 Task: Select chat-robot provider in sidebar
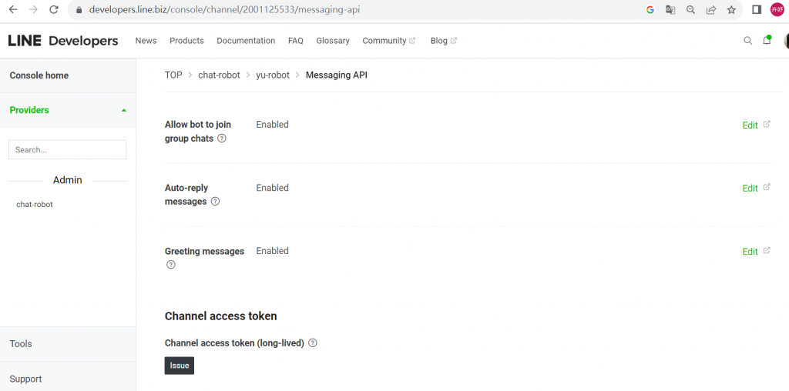35,205
